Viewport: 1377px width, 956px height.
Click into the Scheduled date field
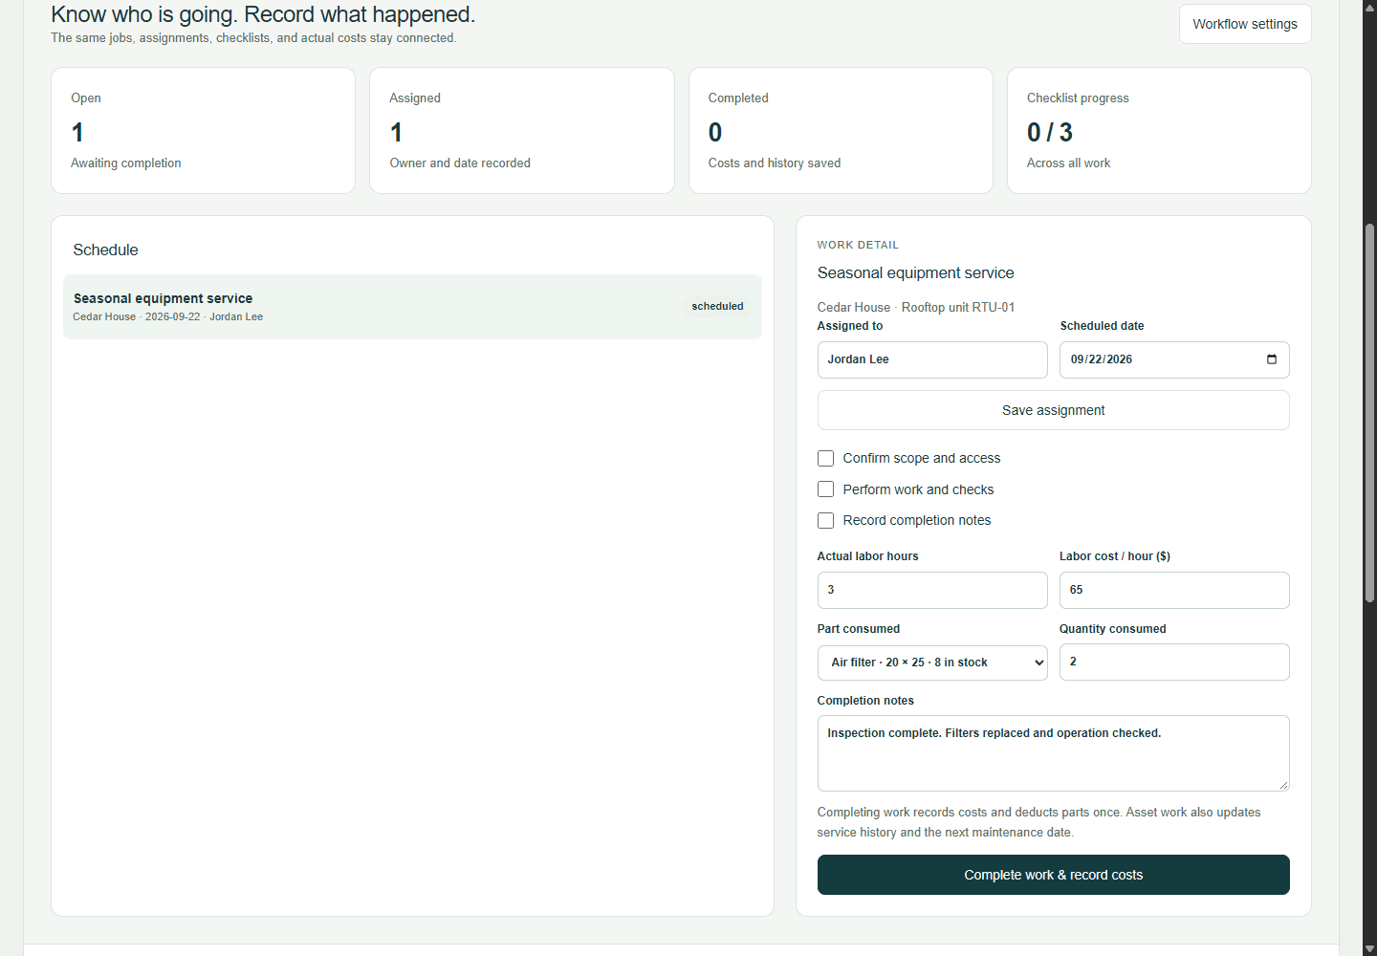pyautogui.click(x=1174, y=359)
